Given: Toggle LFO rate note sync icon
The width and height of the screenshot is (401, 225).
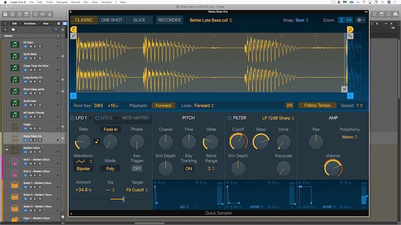Looking at the screenshot, I should [97, 141].
